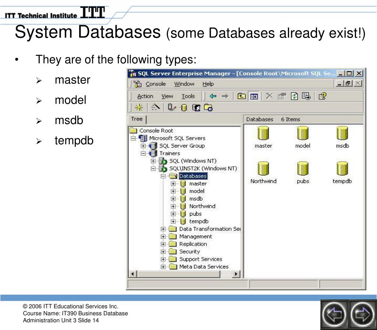Expand the SQL Server Group node
Screen dimensions: 377x330
(x=143, y=146)
